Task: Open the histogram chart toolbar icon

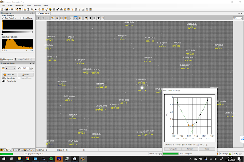Action: coord(25,9)
